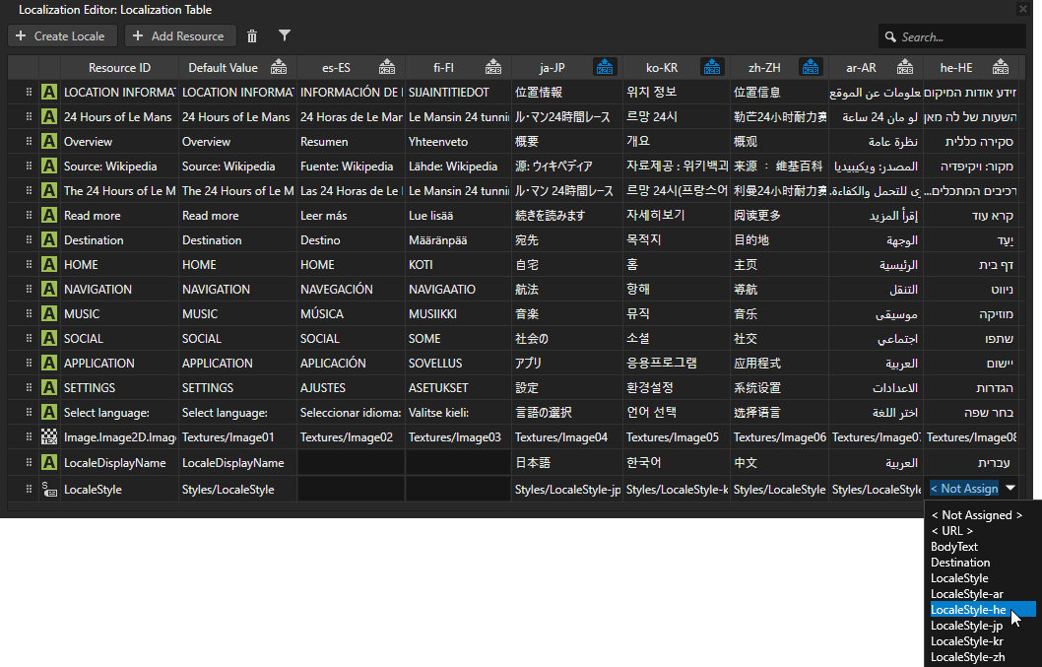
Task: Click the text icon of MUSIC row
Action: click(49, 314)
